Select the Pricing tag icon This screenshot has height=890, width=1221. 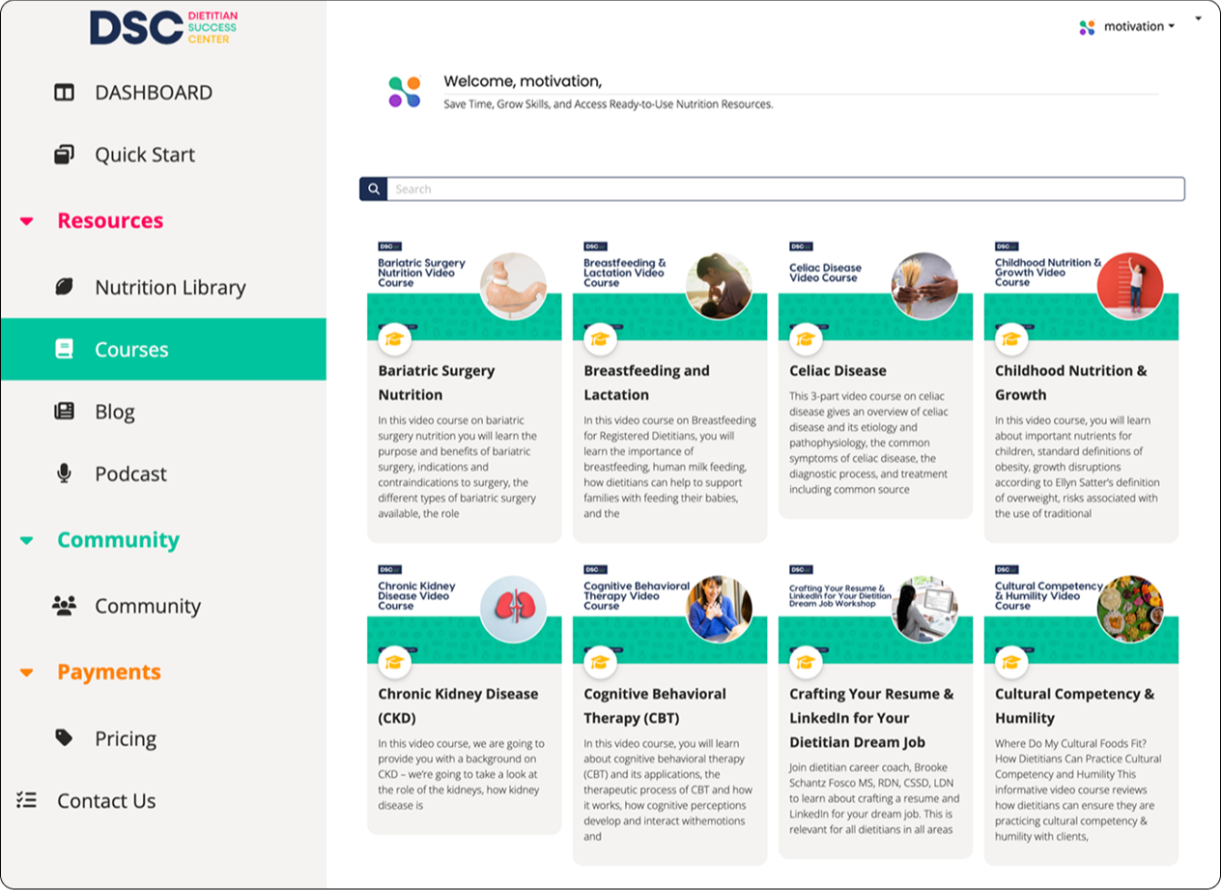click(66, 737)
